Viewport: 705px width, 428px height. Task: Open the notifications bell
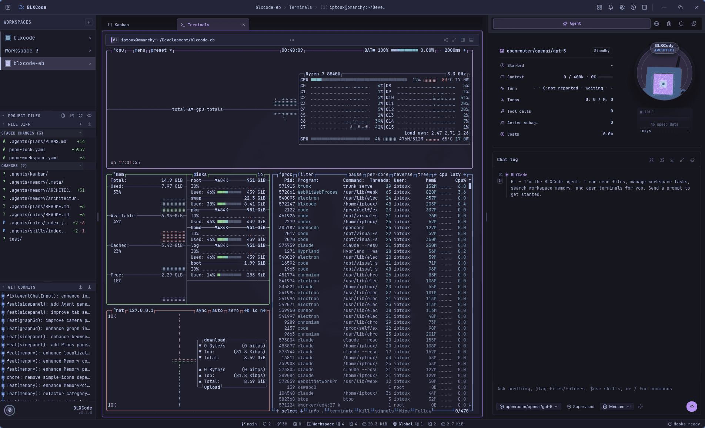pyautogui.click(x=611, y=7)
